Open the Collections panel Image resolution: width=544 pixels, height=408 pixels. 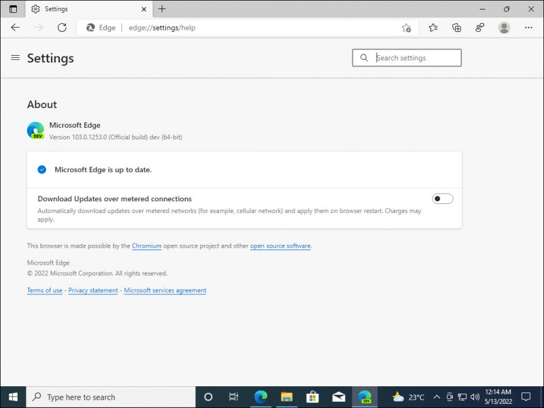click(456, 28)
